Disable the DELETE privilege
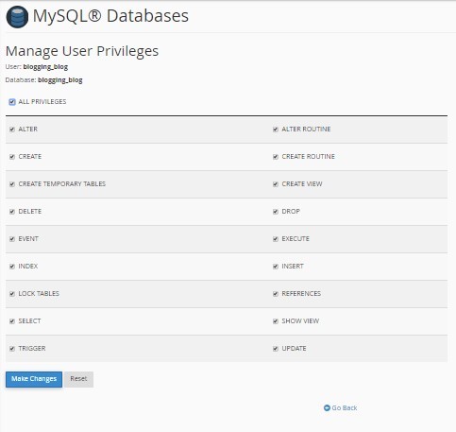This screenshot has width=456, height=432. (x=12, y=212)
